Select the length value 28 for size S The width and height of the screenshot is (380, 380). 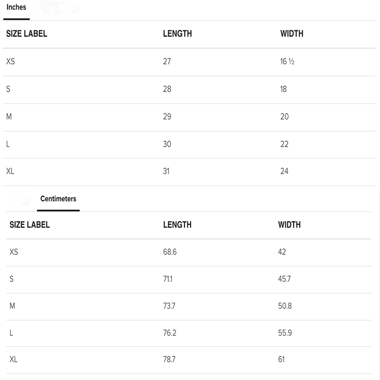pos(167,89)
